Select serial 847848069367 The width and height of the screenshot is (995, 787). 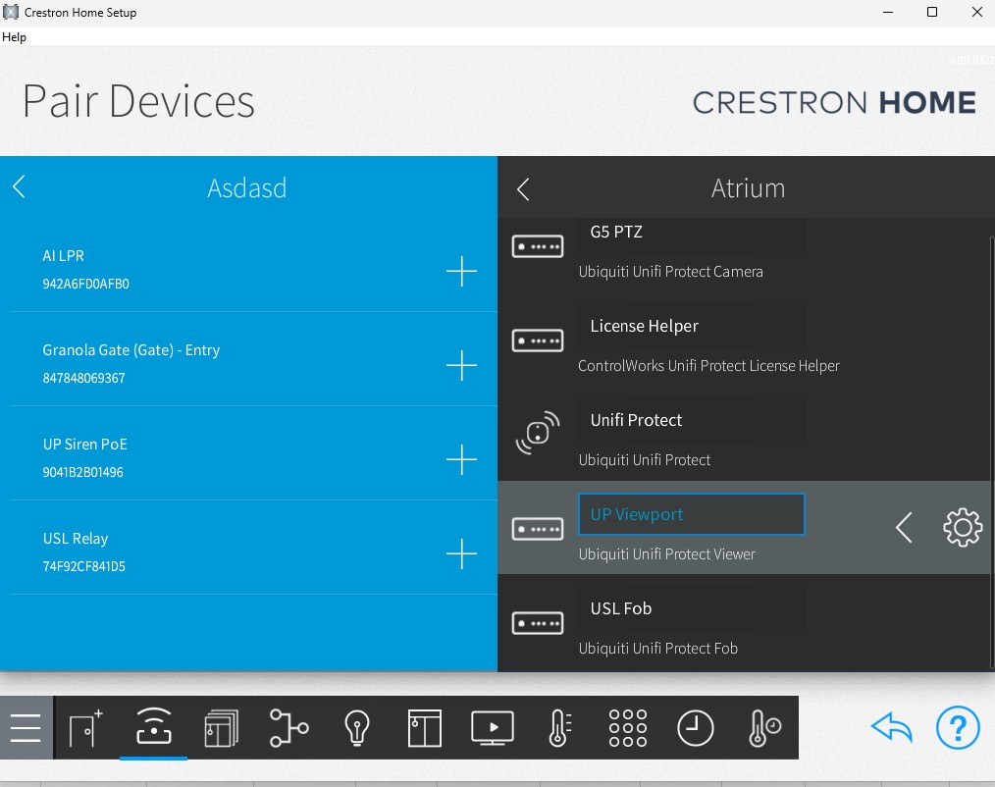point(83,378)
